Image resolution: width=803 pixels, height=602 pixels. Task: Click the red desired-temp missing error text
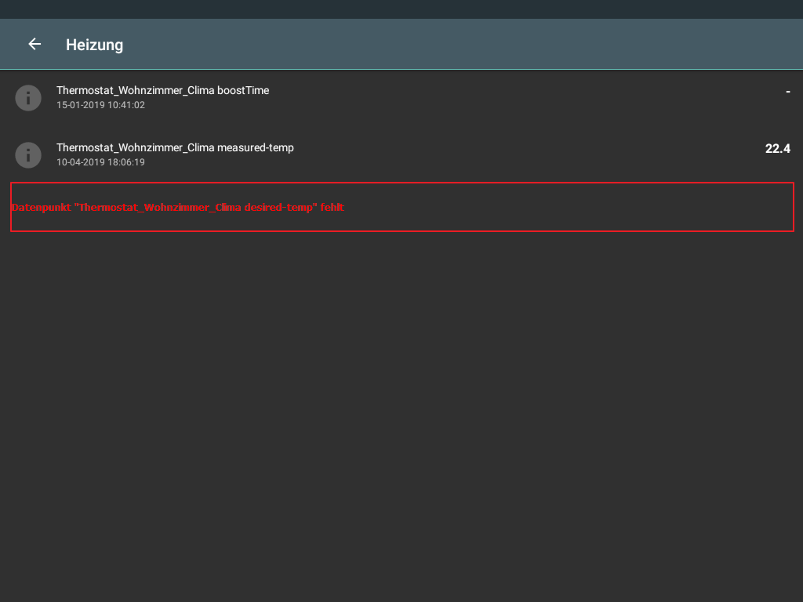178,208
